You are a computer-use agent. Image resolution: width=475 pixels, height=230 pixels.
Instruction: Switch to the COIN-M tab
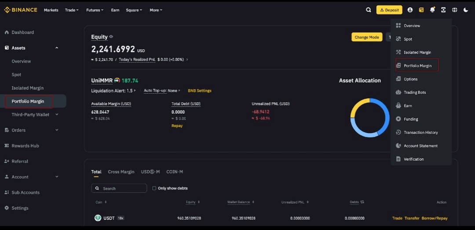175,172
